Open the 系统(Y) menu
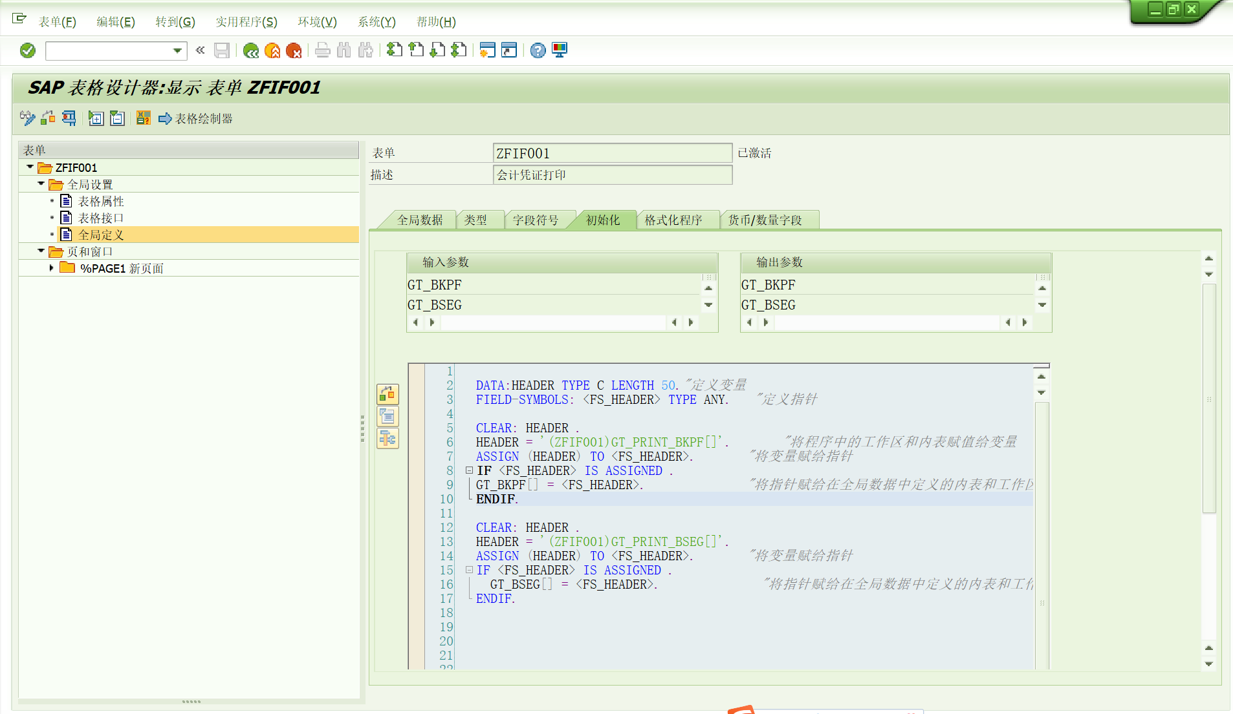 376,22
